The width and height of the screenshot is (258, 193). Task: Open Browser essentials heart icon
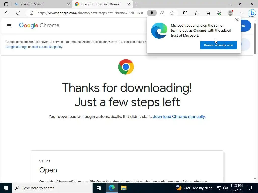coord(219,13)
